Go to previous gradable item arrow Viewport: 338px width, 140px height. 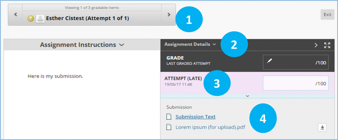(x=15, y=14)
